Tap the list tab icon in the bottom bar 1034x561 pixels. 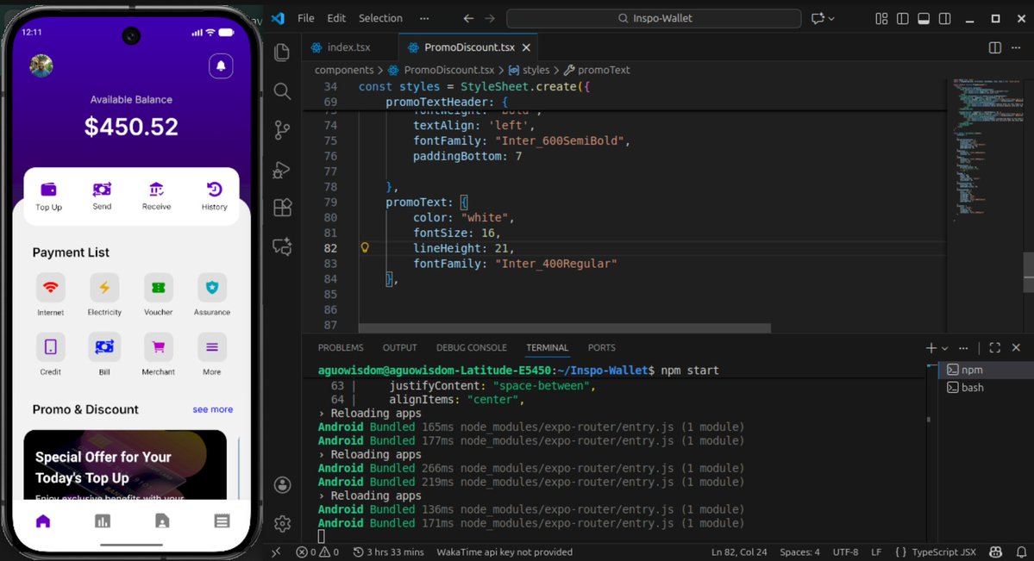[x=222, y=521]
